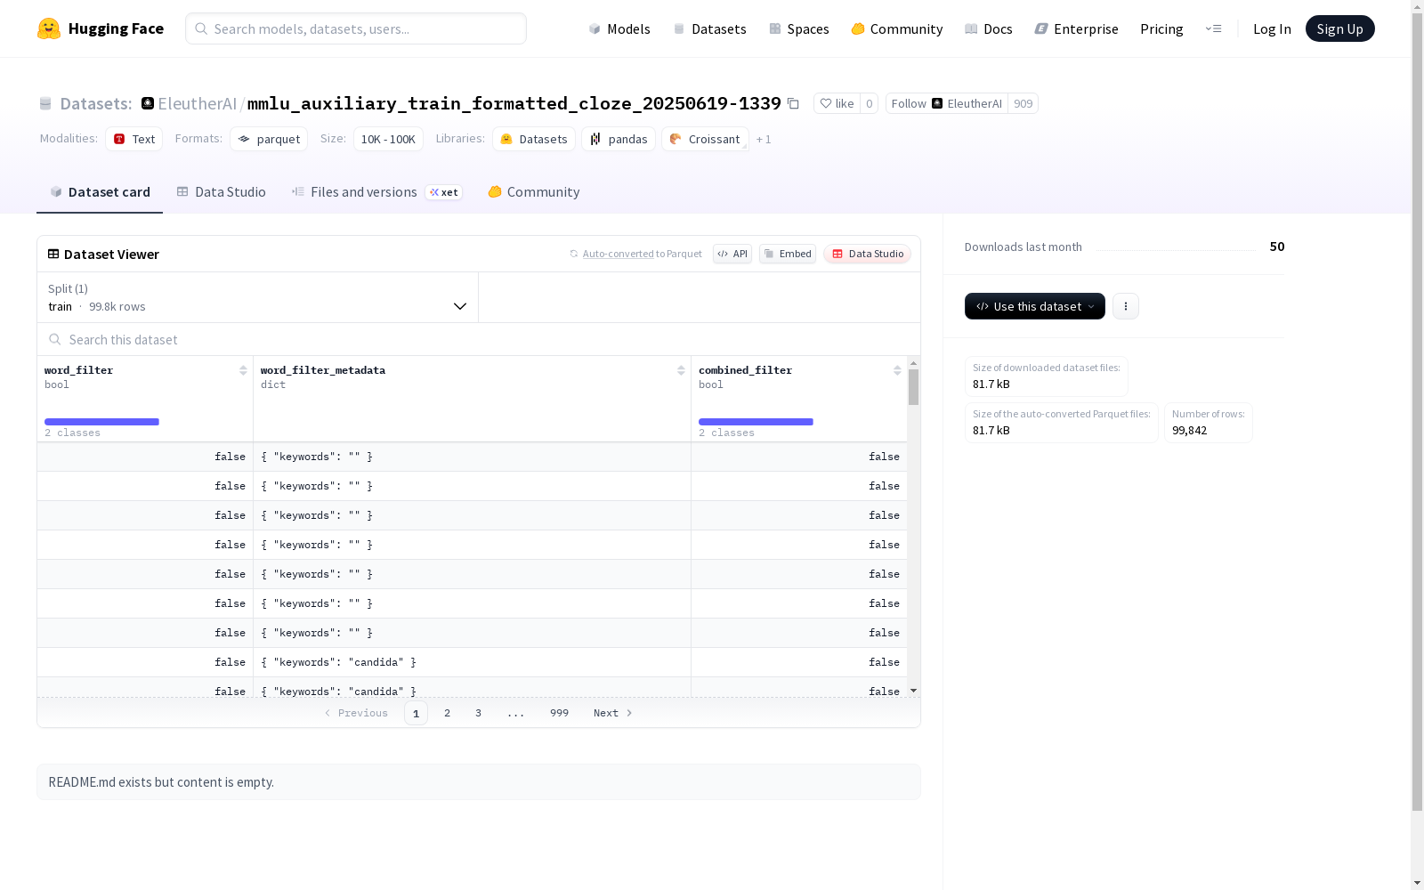1424x890 pixels.
Task: Click the Log In link
Action: click(x=1272, y=28)
